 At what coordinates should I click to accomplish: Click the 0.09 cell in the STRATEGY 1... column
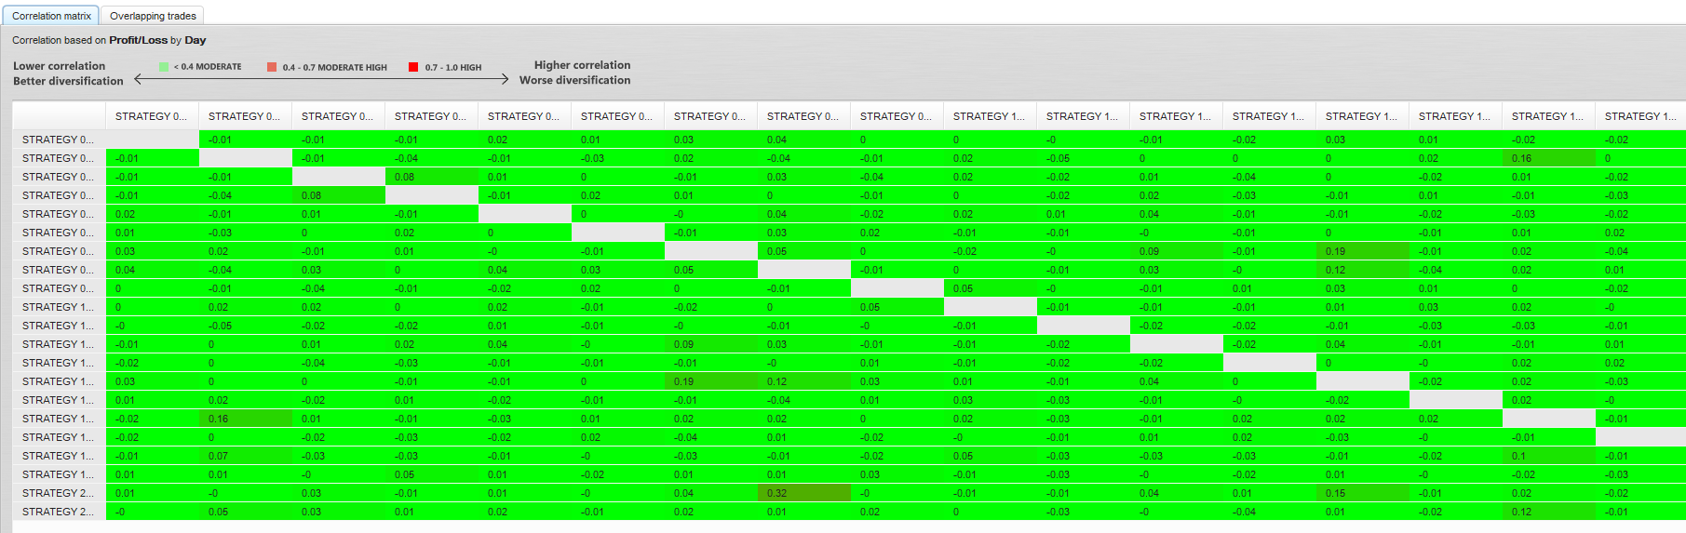tap(1177, 251)
